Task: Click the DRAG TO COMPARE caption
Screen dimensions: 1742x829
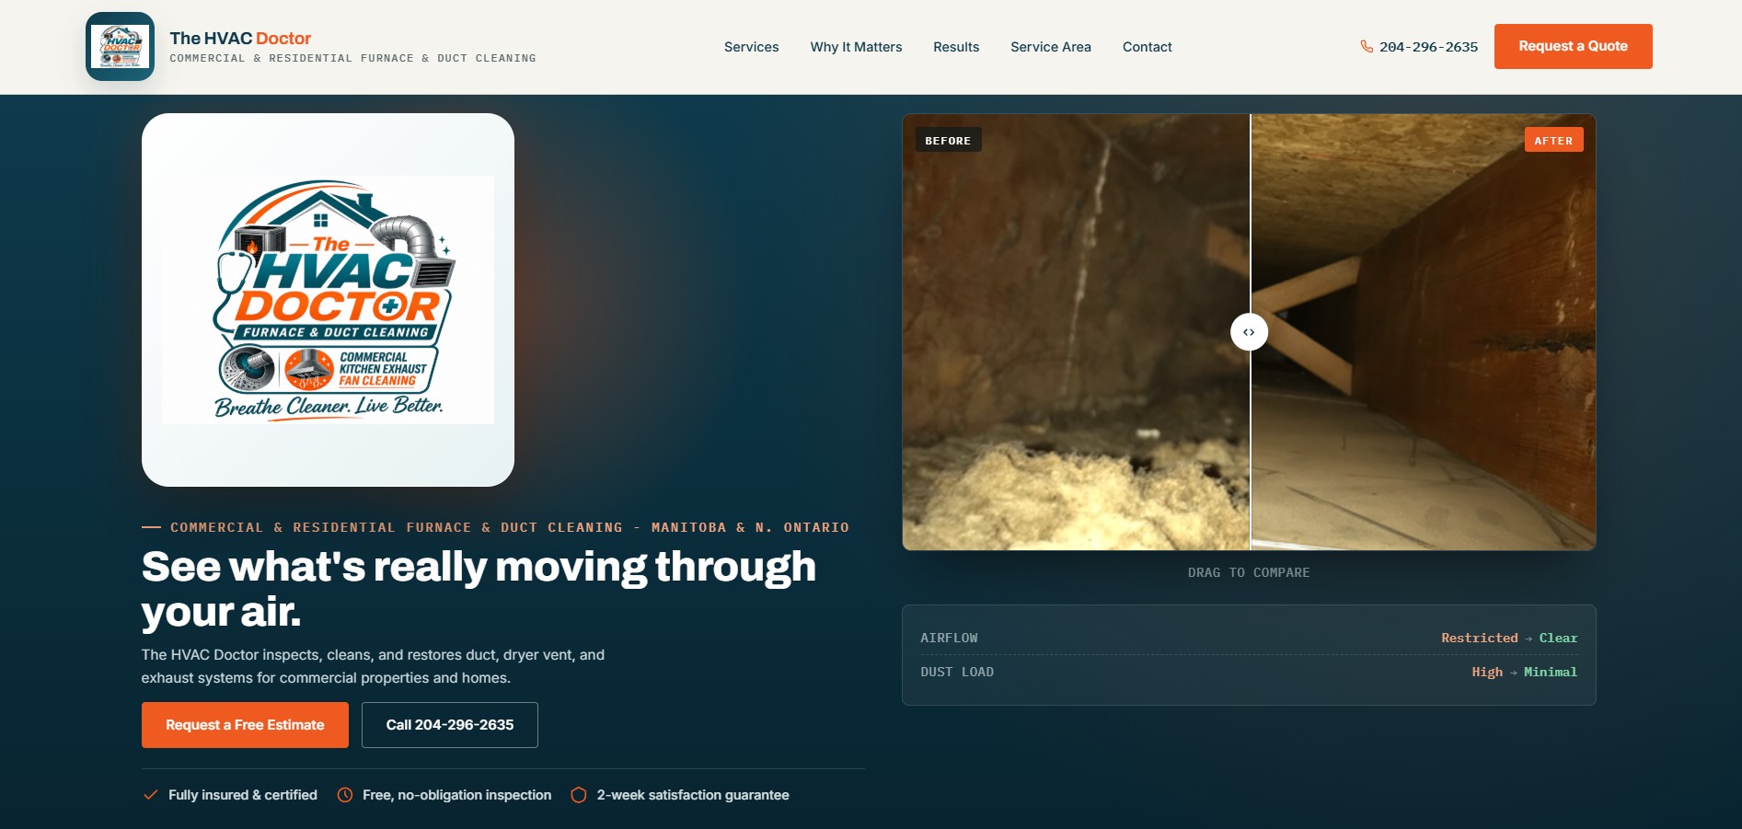Action: coord(1249,572)
